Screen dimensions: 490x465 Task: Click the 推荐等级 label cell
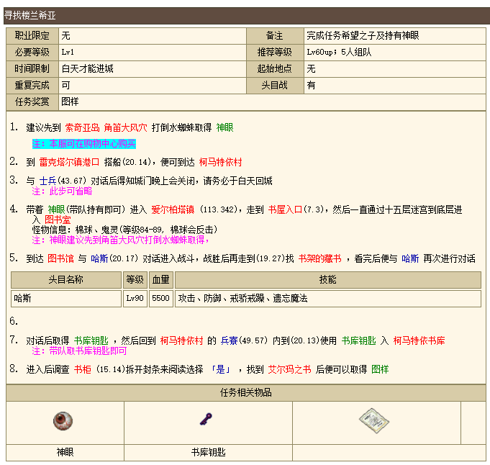275,52
